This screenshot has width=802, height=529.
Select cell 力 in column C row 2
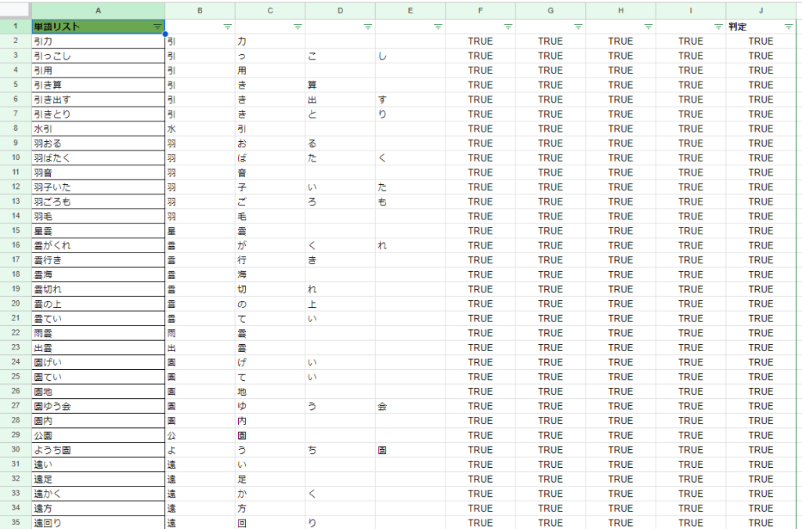click(270, 42)
